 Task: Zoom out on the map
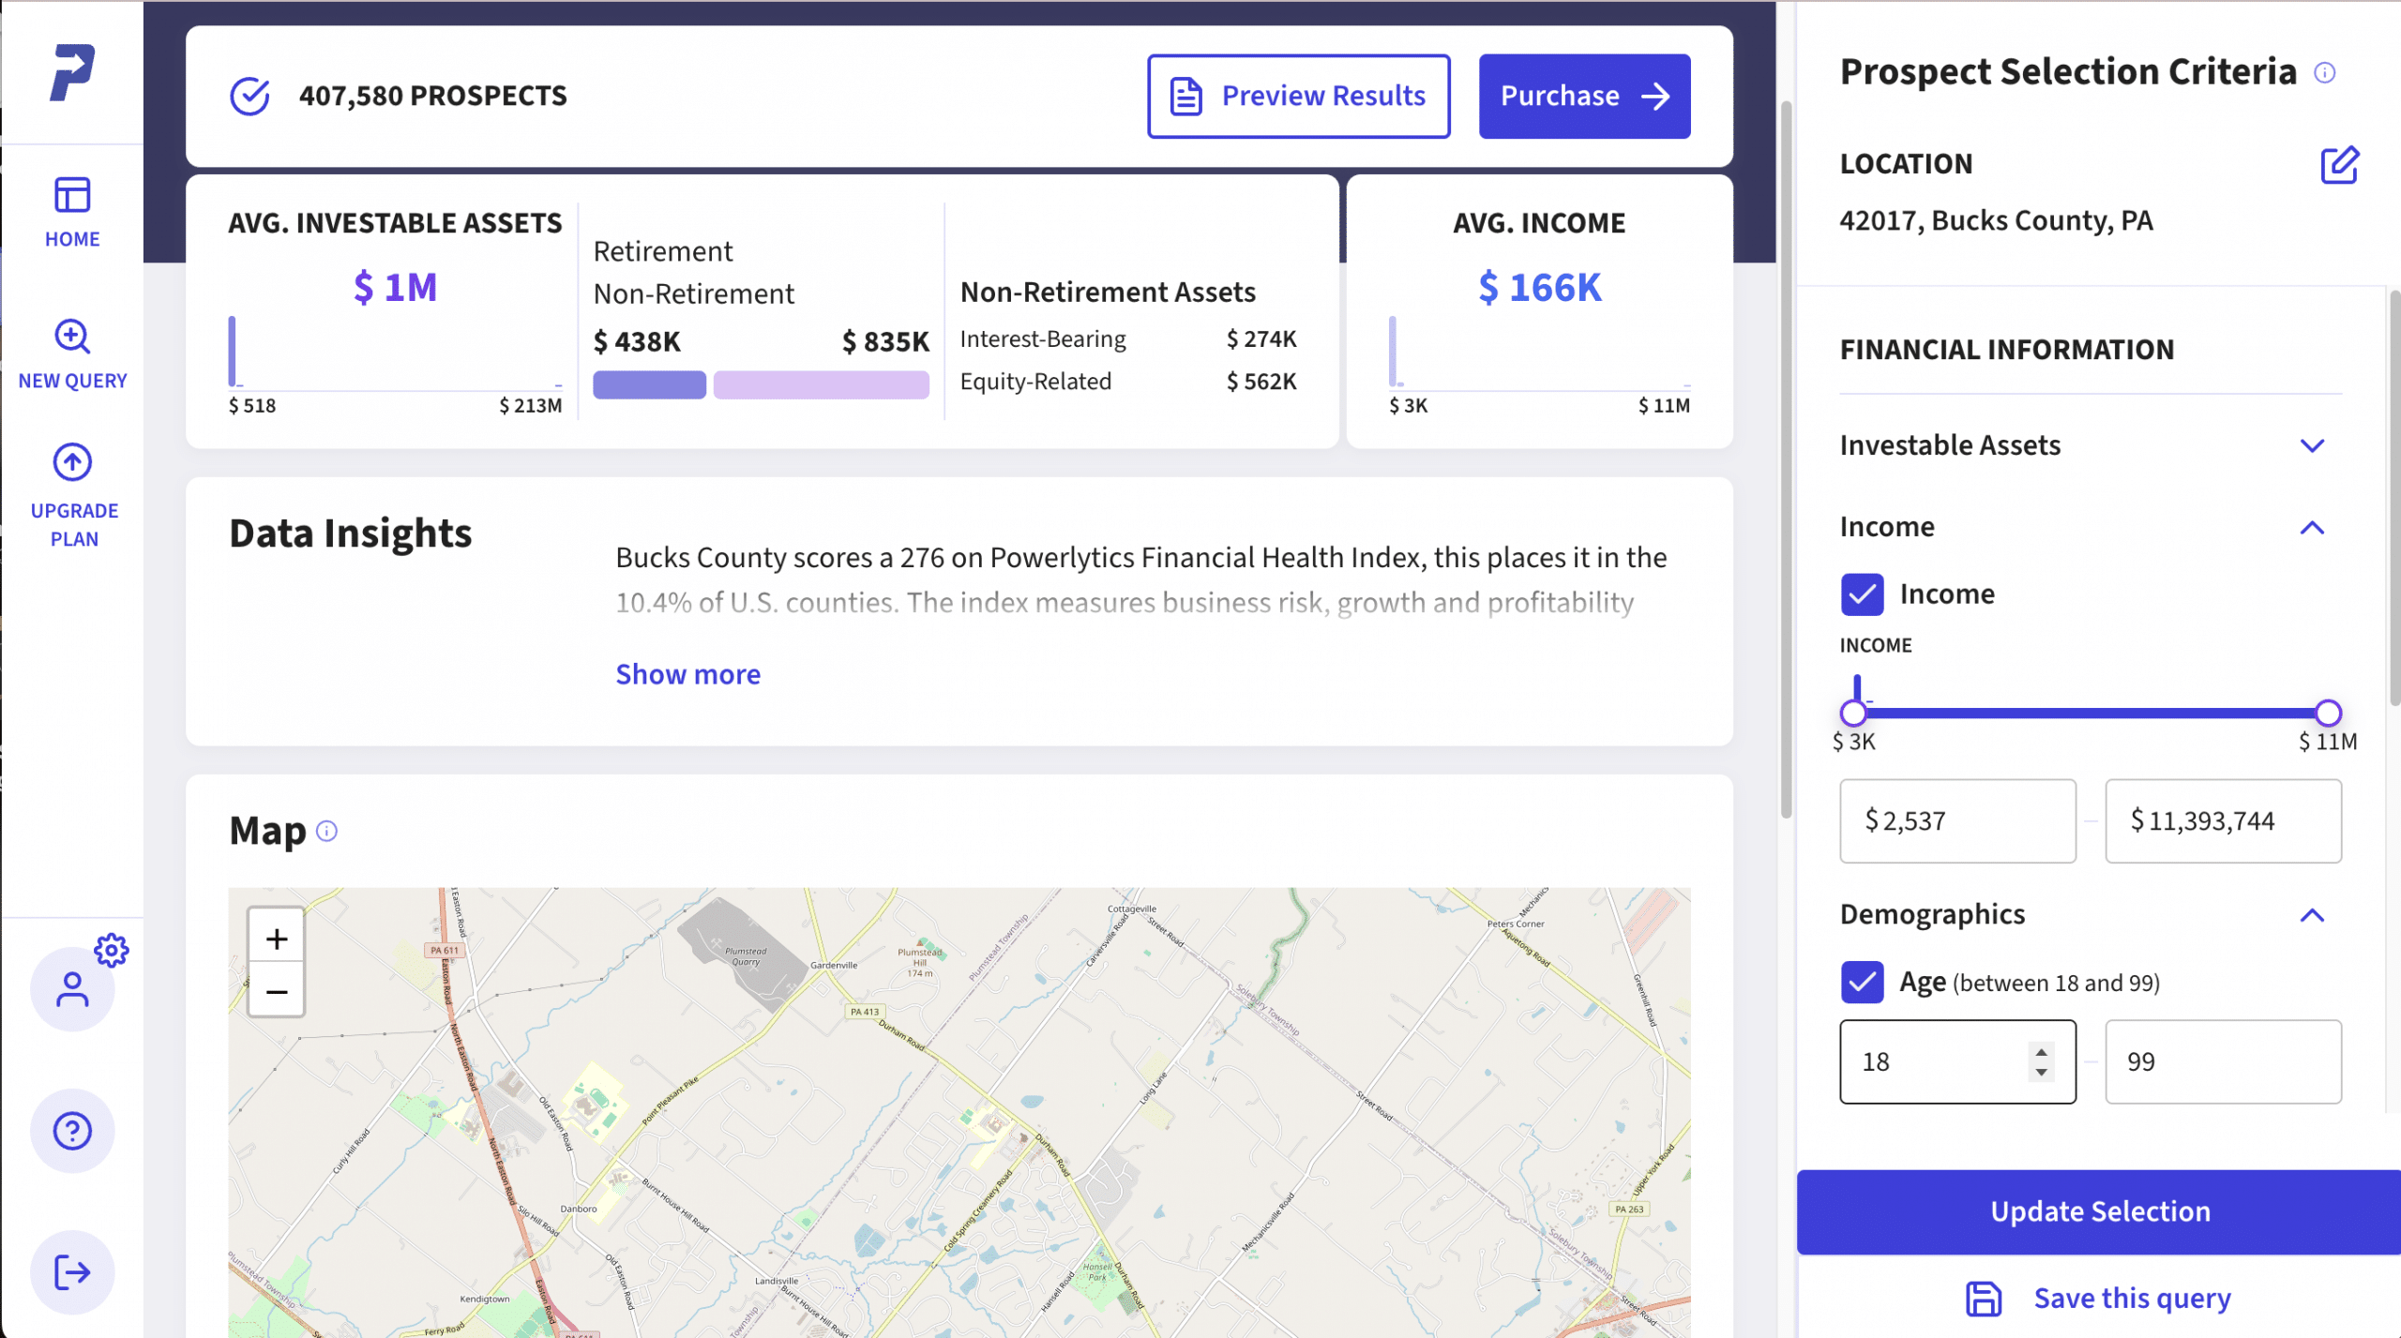coord(276,991)
